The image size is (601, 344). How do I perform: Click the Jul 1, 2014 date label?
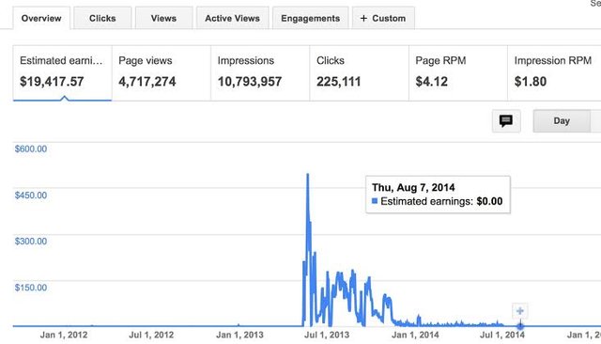tap(502, 335)
